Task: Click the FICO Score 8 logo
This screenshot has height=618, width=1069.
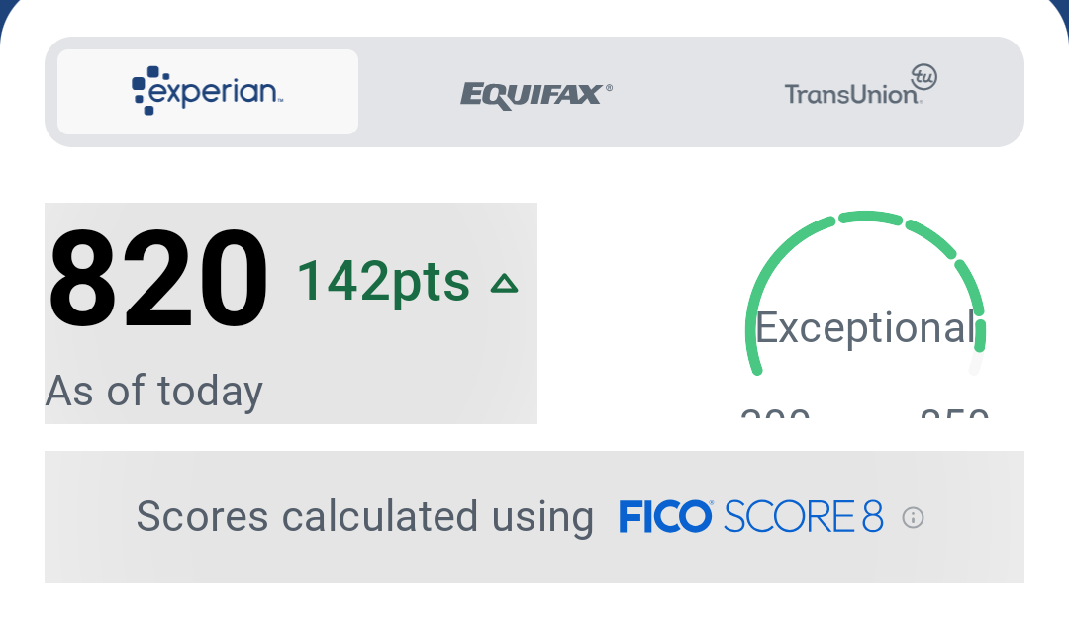Action: (750, 516)
